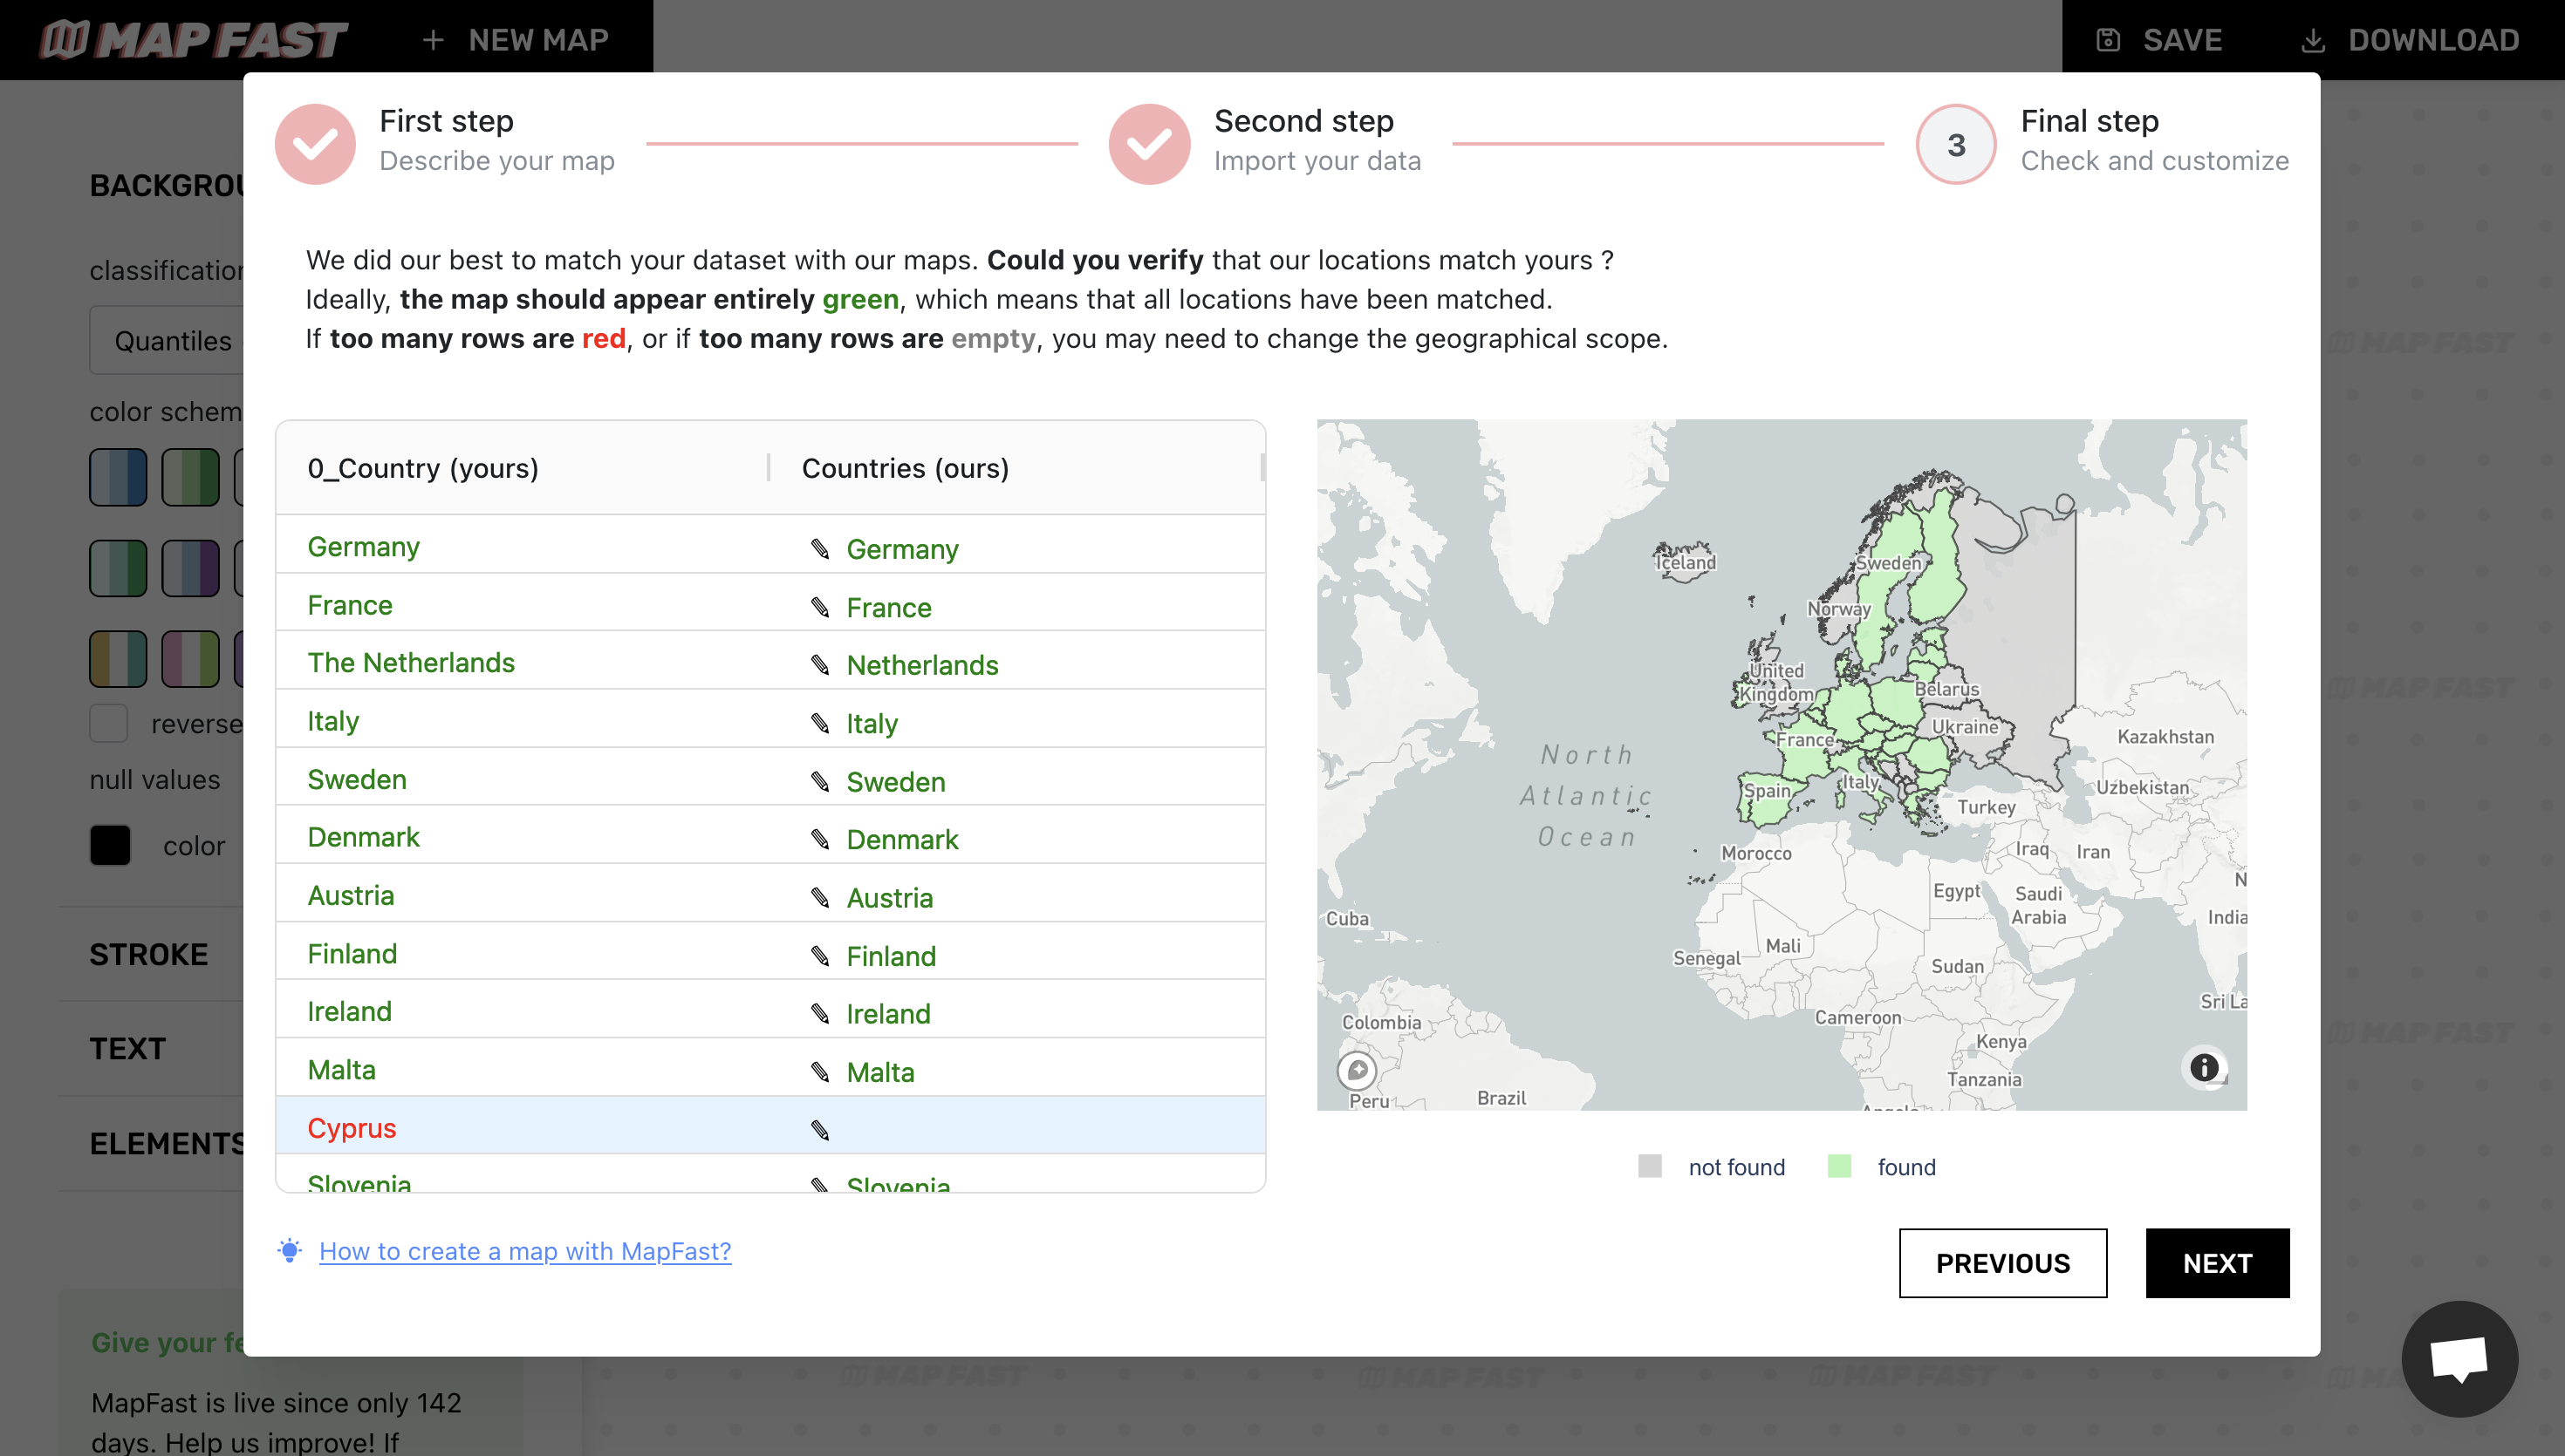This screenshot has height=1456, width=2565.
Task: Click the How to create a map link
Action: click(x=525, y=1250)
